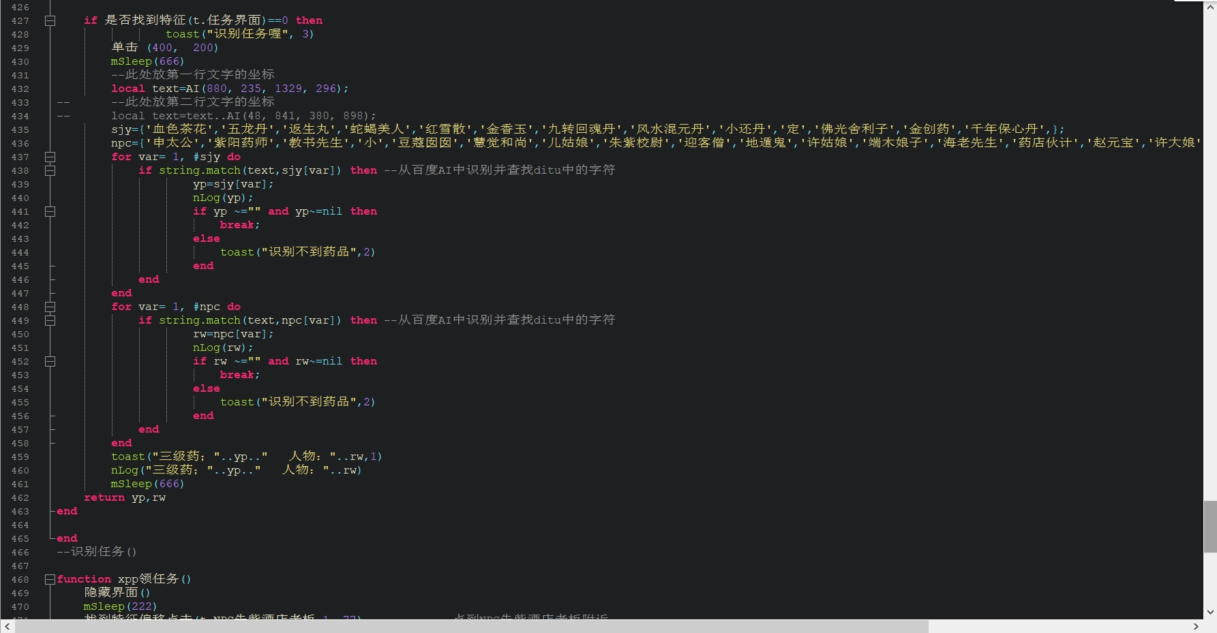Click 'break;' on line 442

click(240, 225)
